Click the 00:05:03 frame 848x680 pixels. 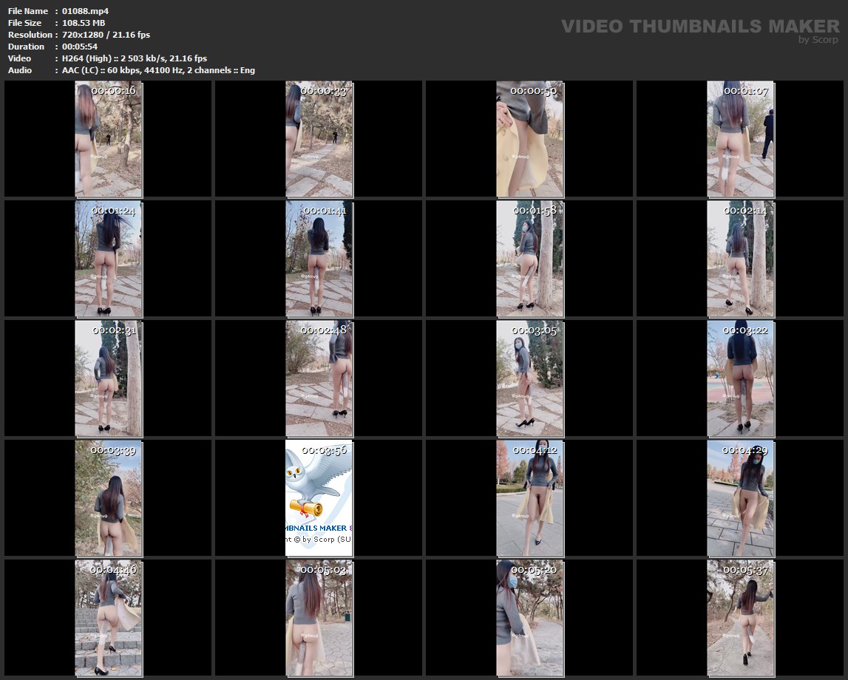(319, 618)
